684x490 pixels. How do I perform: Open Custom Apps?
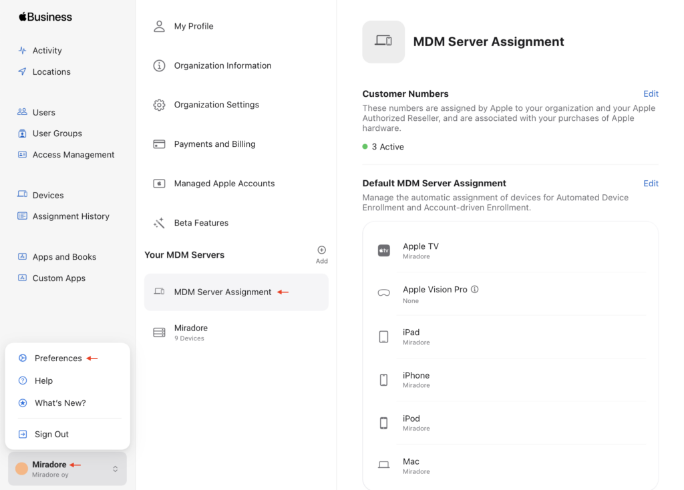pyautogui.click(x=59, y=278)
